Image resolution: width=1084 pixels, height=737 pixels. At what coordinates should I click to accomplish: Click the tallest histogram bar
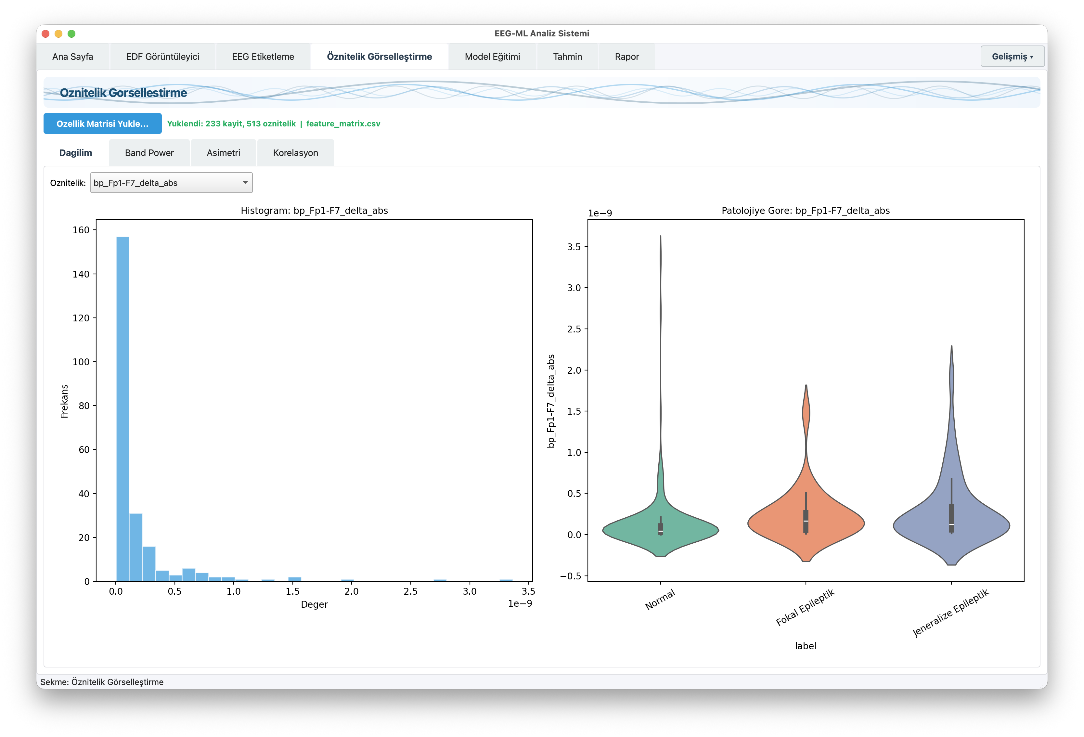click(x=123, y=408)
